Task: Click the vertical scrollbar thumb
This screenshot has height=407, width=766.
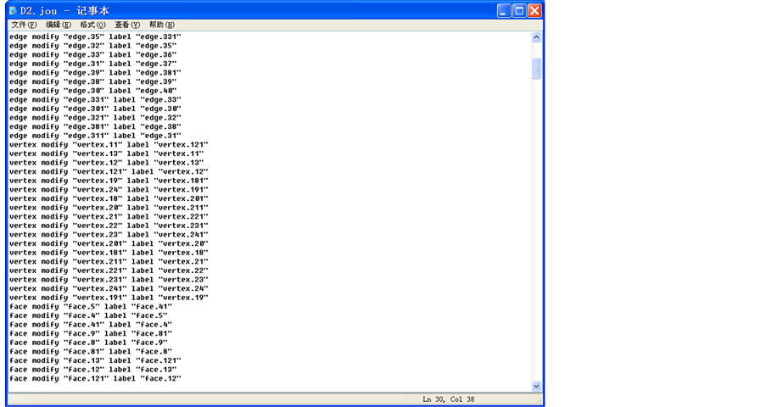Action: tap(536, 69)
